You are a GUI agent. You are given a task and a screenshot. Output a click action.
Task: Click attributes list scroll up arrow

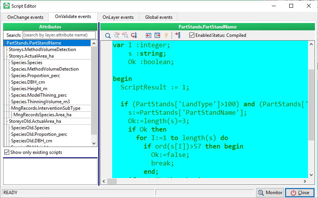point(94,43)
